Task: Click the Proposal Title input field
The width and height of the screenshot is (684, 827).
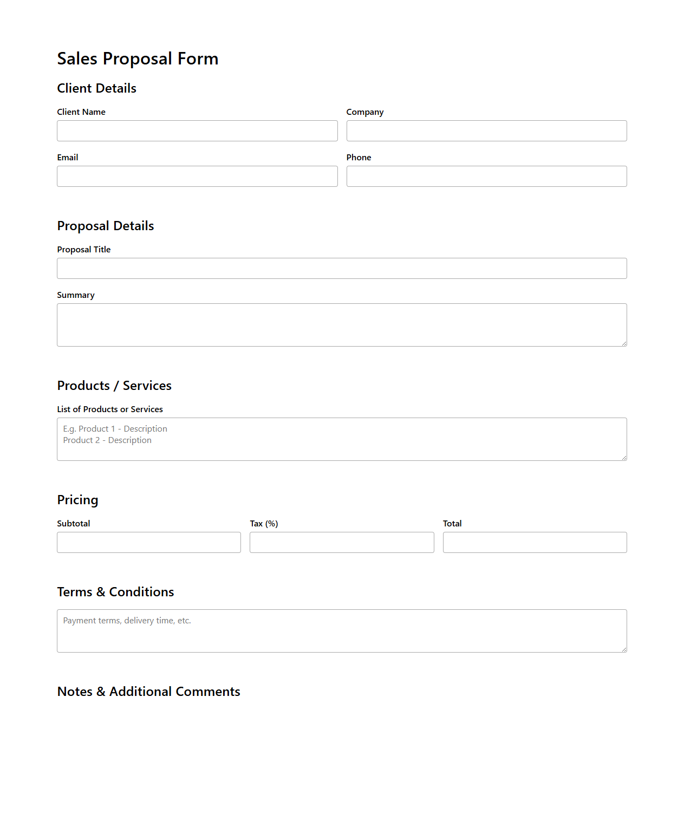Action: point(341,268)
